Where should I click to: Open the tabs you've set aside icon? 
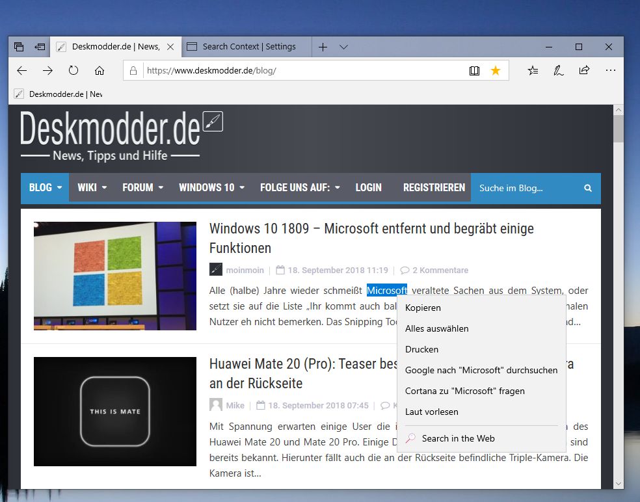[19, 47]
